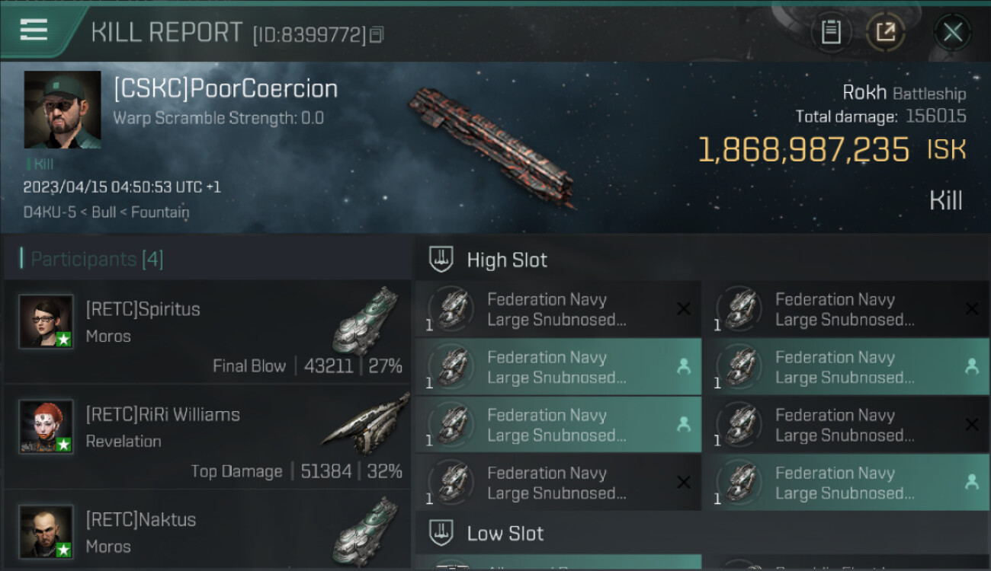The width and height of the screenshot is (991, 571).
Task: Select RiRi Williams' portrait
Action: point(47,426)
